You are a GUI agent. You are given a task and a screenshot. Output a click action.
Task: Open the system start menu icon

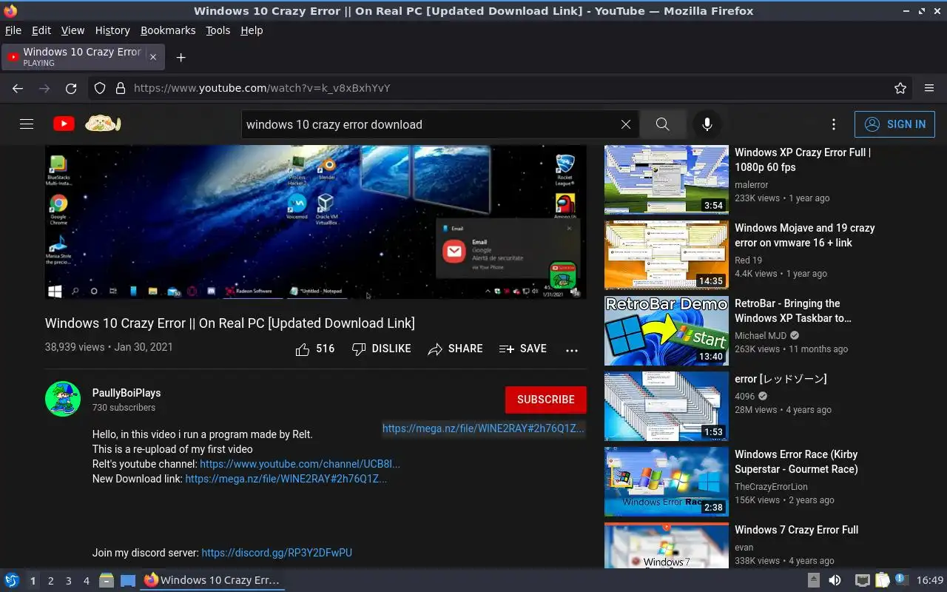11,580
